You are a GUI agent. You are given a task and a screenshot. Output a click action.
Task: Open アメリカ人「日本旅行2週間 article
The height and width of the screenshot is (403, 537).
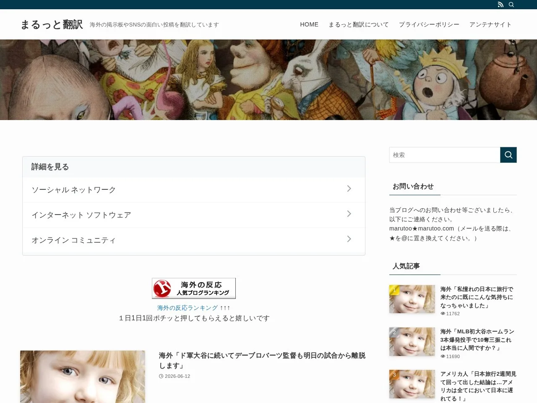pyautogui.click(x=478, y=386)
